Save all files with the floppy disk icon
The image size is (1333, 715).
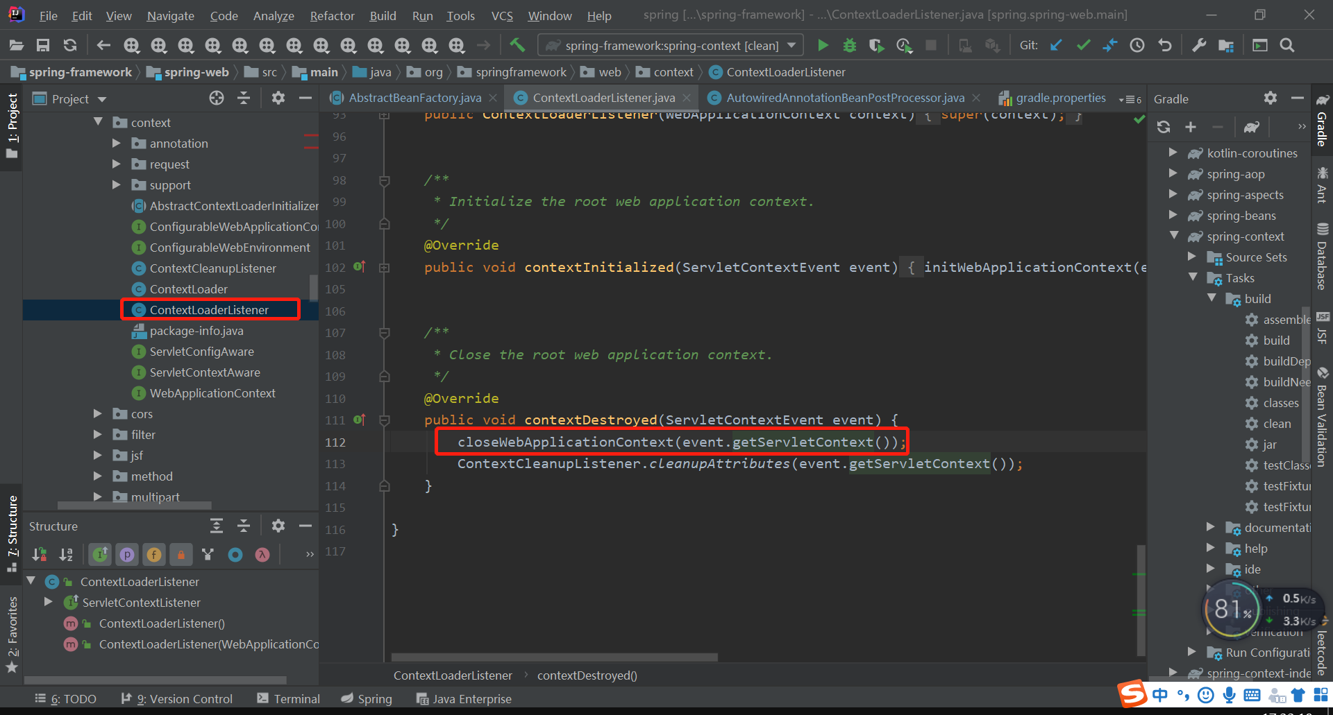coord(43,46)
